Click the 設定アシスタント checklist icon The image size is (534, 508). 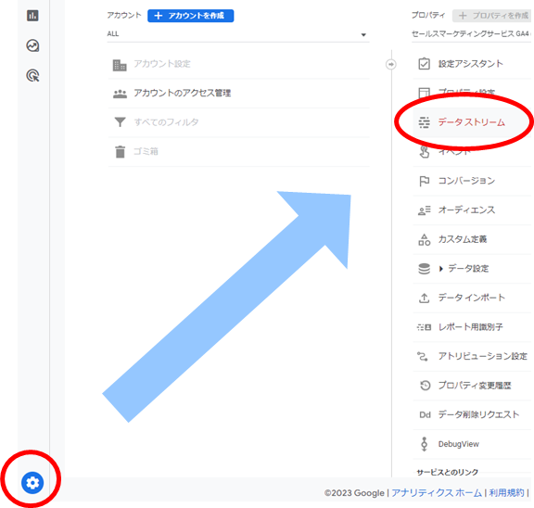(424, 64)
